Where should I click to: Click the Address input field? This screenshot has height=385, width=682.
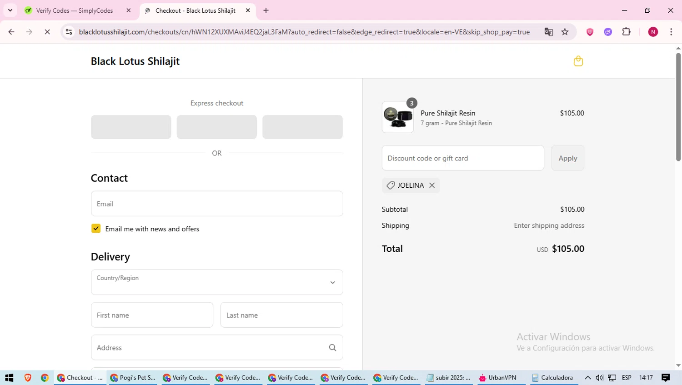pos(217,348)
